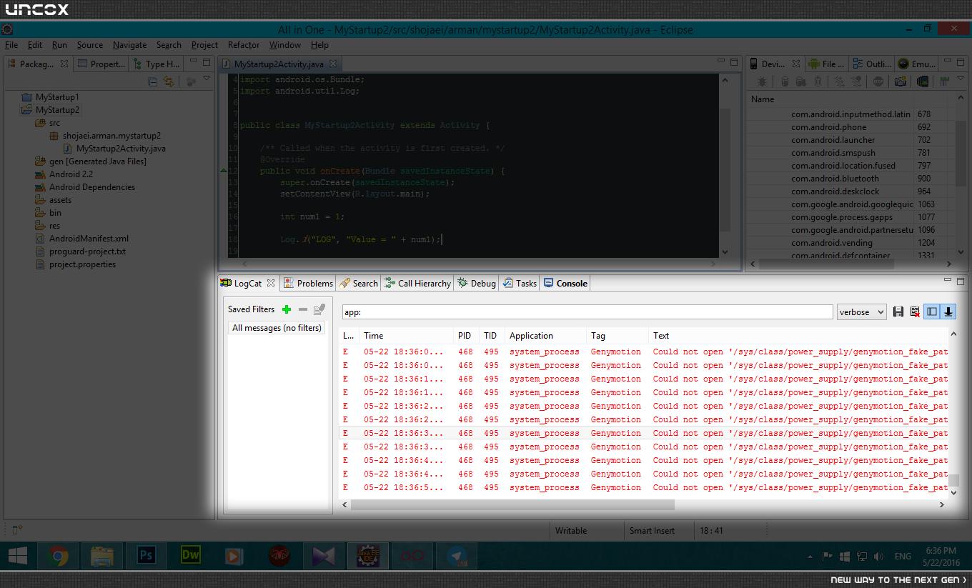
Task: Clear the LogCat log
Action: click(915, 312)
